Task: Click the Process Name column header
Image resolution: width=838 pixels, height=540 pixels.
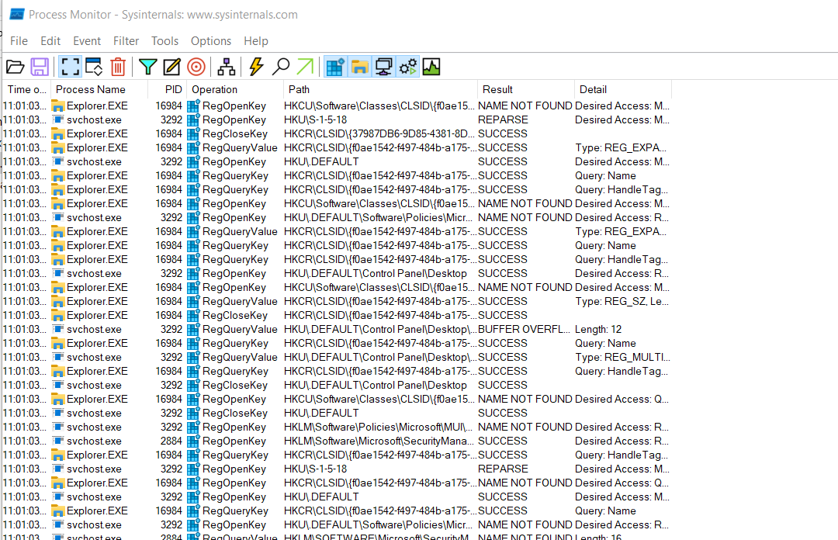Action: [x=91, y=89]
